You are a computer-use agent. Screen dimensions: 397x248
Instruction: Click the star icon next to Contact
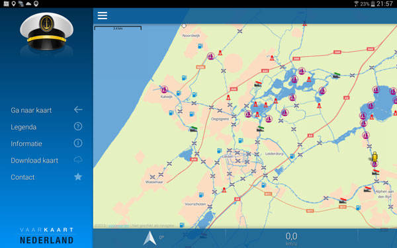click(78, 177)
